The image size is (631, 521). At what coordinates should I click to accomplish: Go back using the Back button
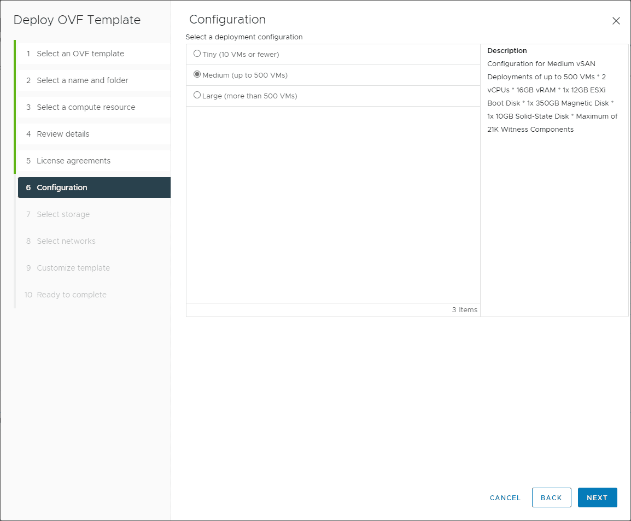pos(551,497)
